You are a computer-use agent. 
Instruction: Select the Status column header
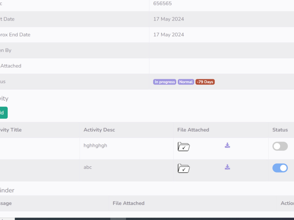[280, 130]
